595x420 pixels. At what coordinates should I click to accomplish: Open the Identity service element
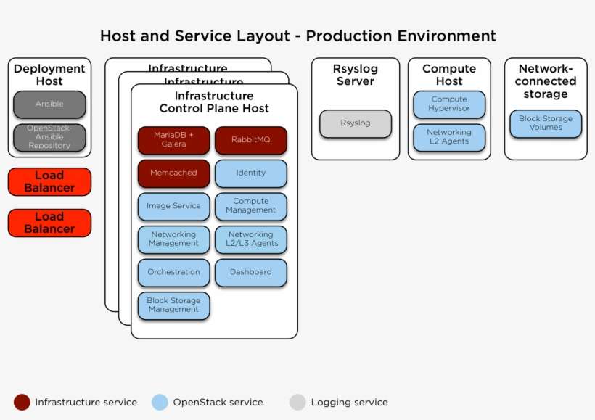click(x=250, y=173)
